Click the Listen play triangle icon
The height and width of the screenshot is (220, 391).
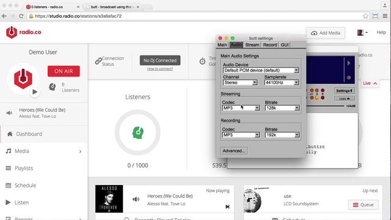point(8,202)
